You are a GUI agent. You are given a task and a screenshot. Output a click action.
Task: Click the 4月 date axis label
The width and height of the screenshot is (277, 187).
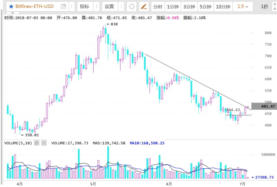pyautogui.click(x=19, y=184)
